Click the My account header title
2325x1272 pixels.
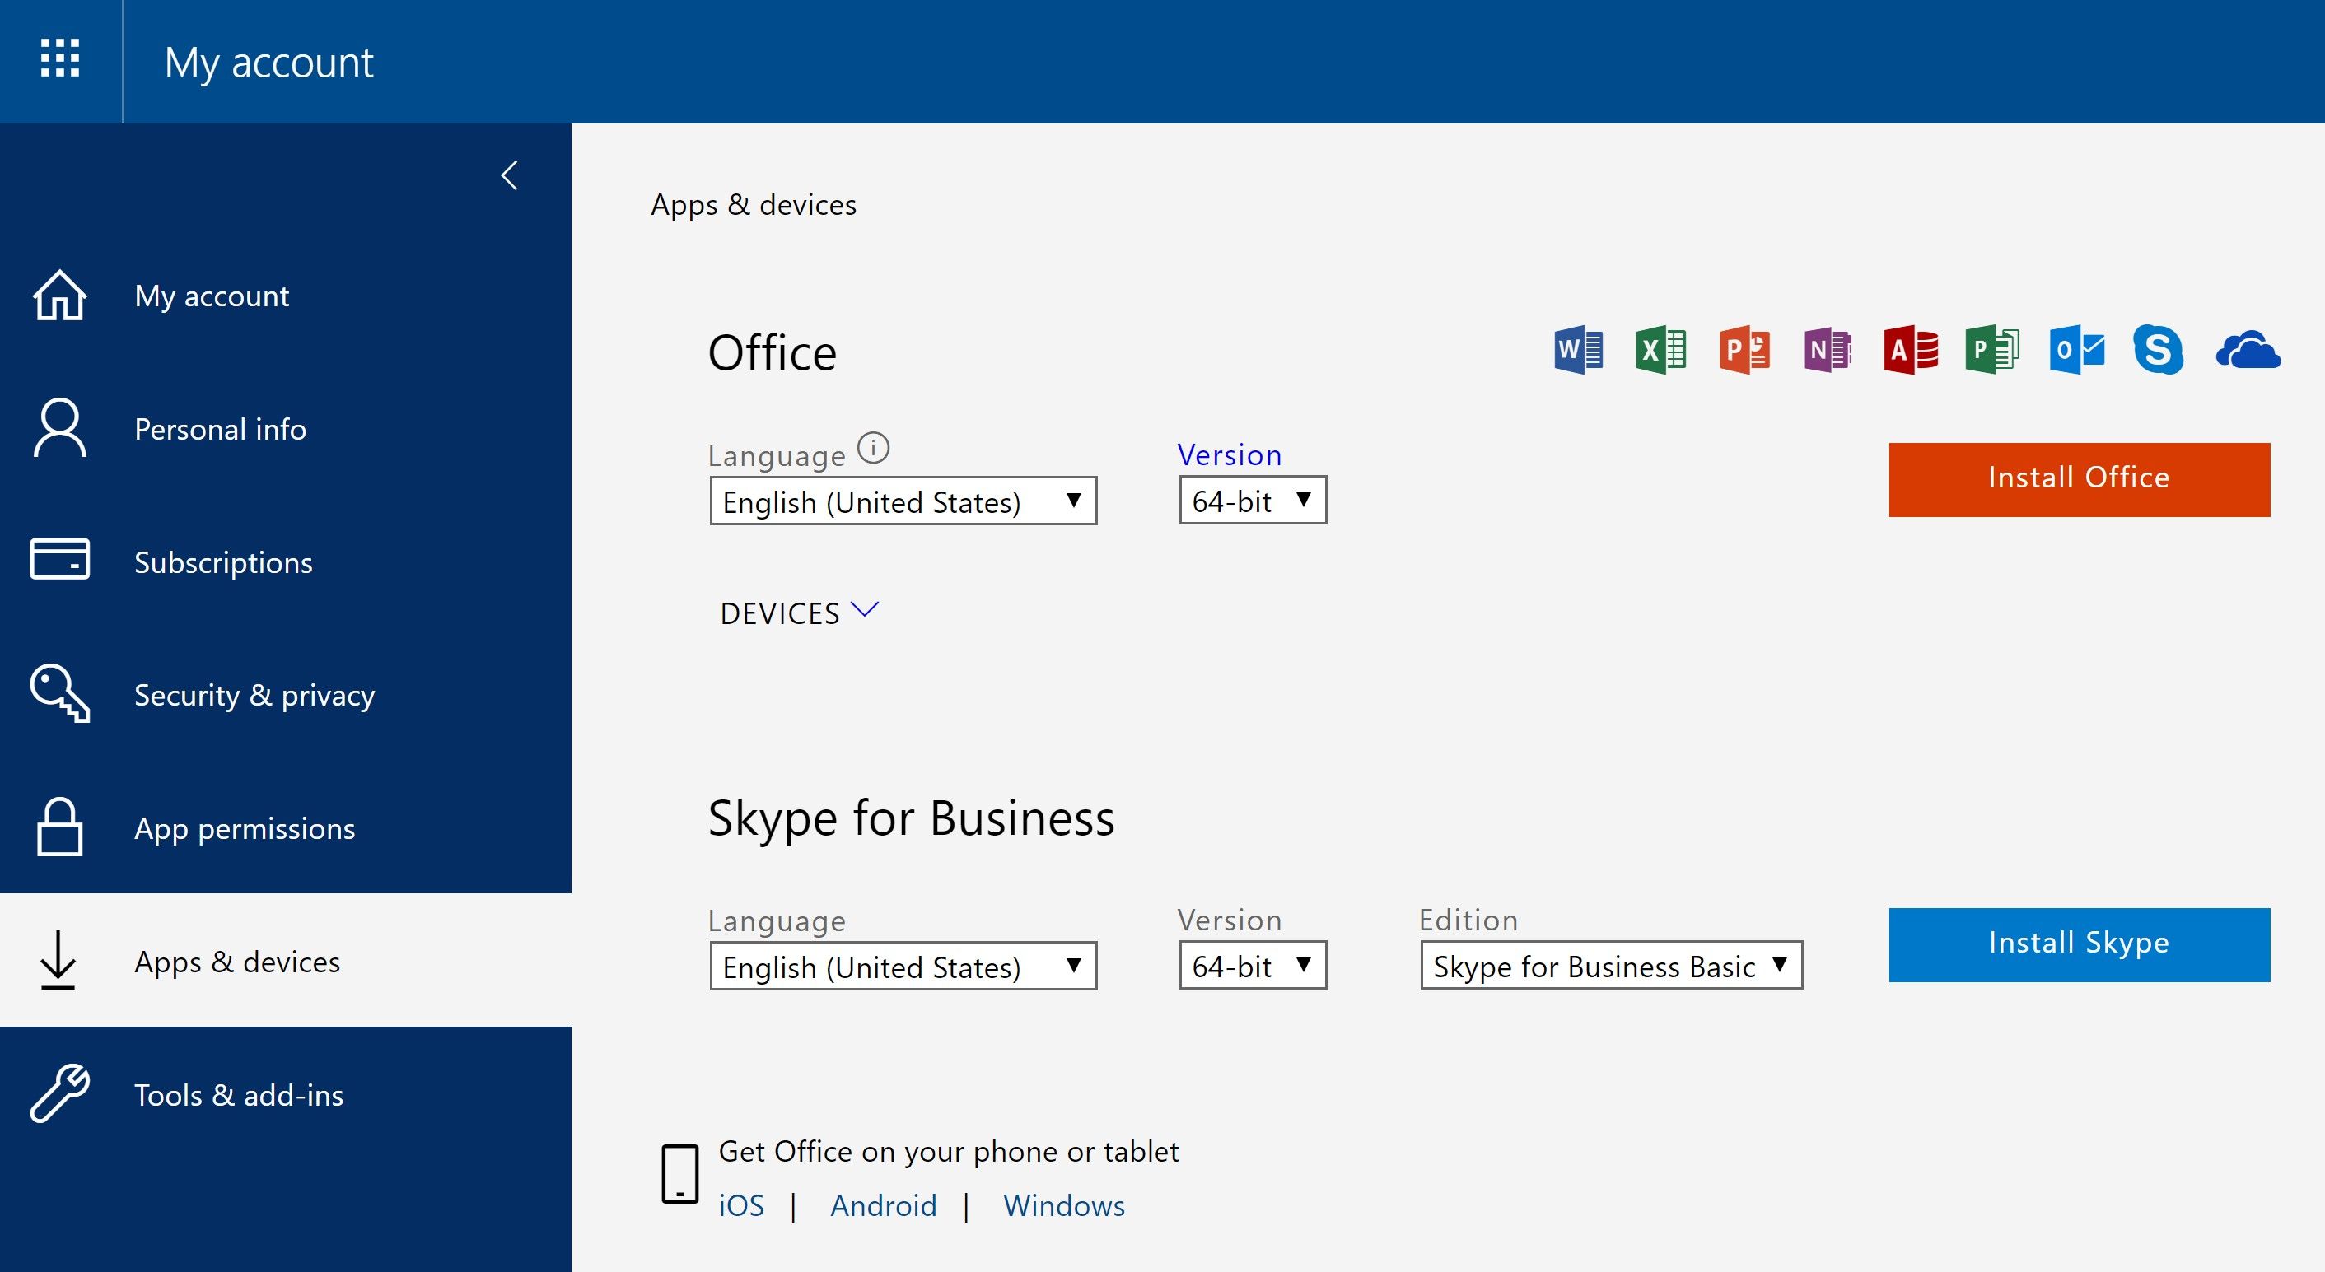coord(268,63)
